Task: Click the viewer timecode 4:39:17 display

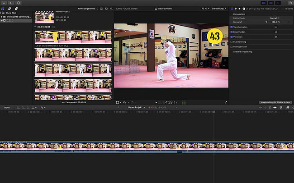Action: click(168, 102)
